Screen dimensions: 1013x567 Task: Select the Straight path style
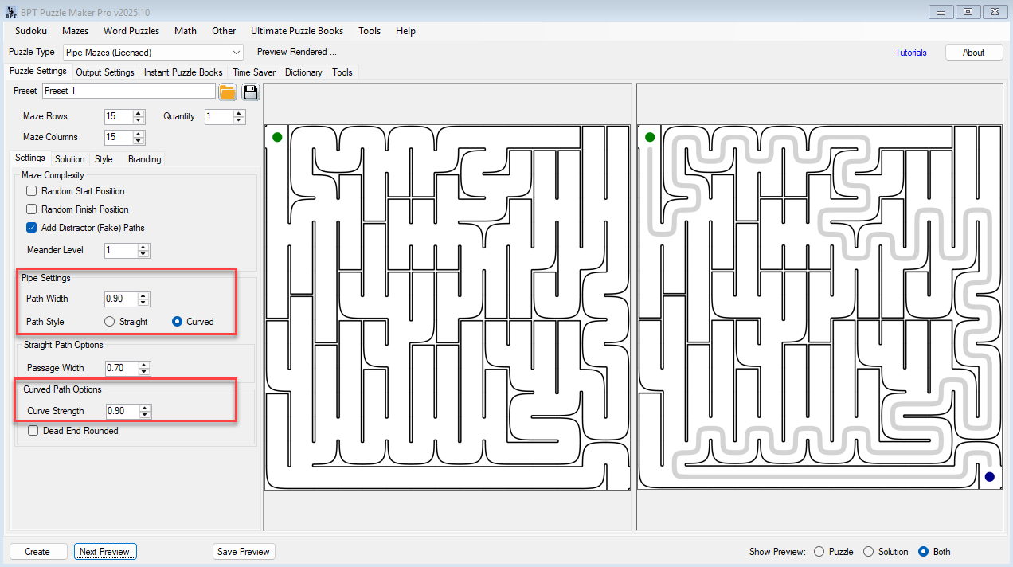coord(108,321)
